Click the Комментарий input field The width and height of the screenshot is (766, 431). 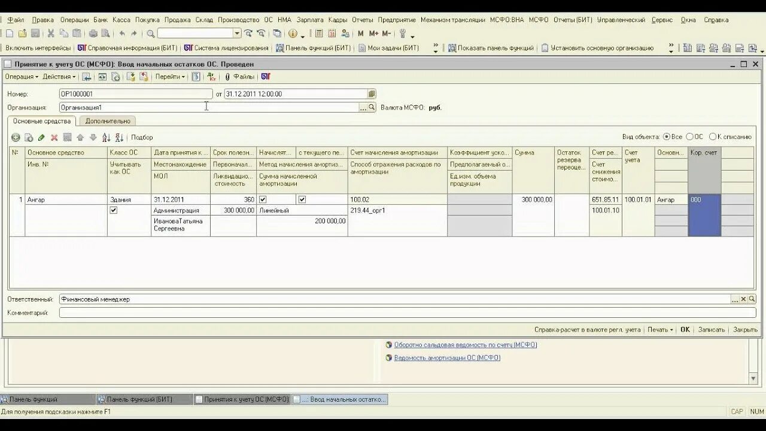tap(408, 312)
